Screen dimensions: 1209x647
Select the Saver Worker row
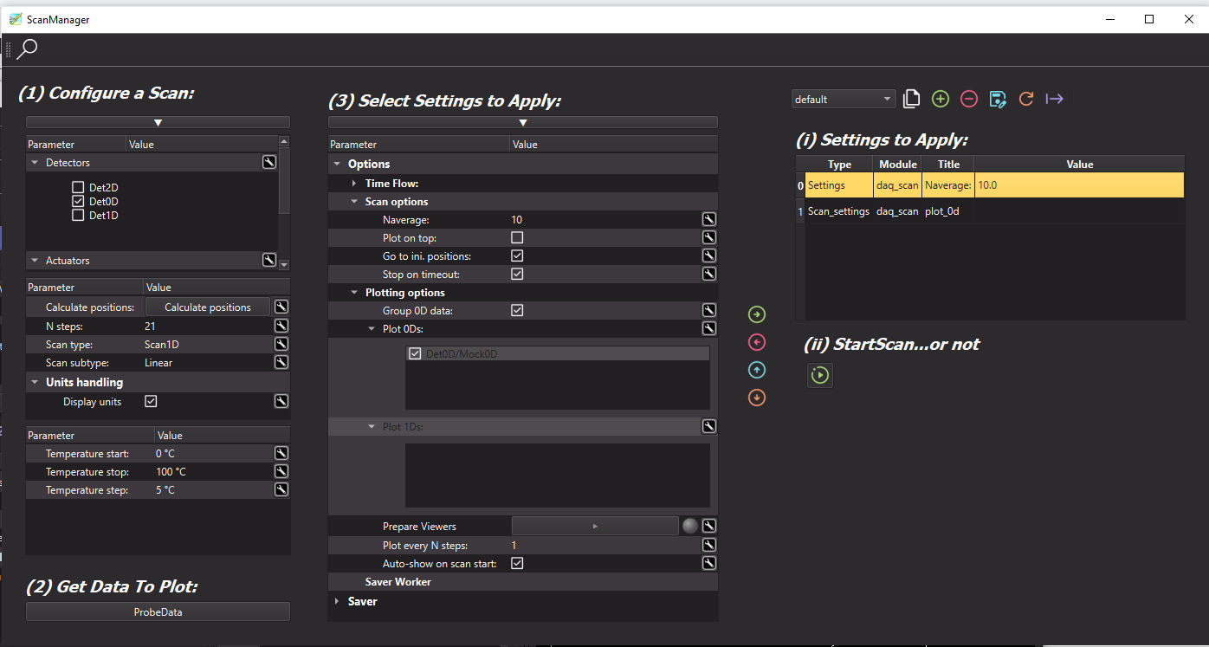523,582
